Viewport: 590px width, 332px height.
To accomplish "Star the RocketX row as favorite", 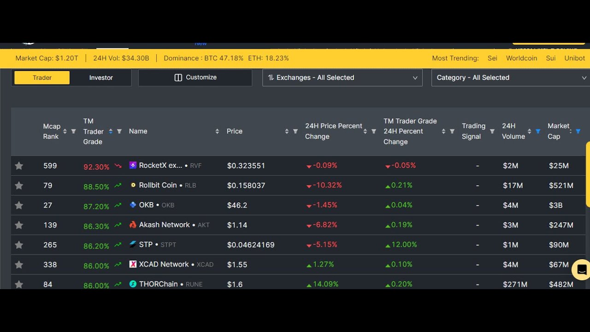I will (x=19, y=166).
